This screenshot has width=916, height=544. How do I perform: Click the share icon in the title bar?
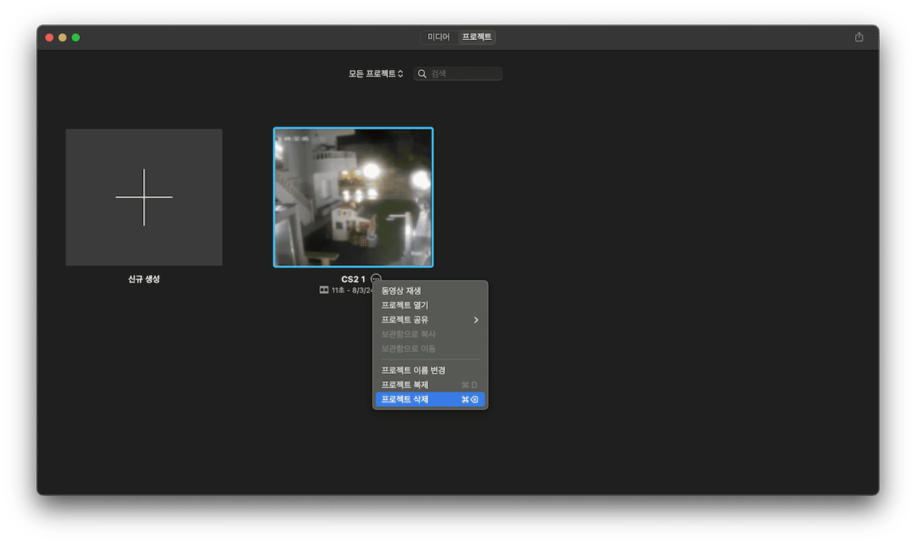pyautogui.click(x=859, y=37)
